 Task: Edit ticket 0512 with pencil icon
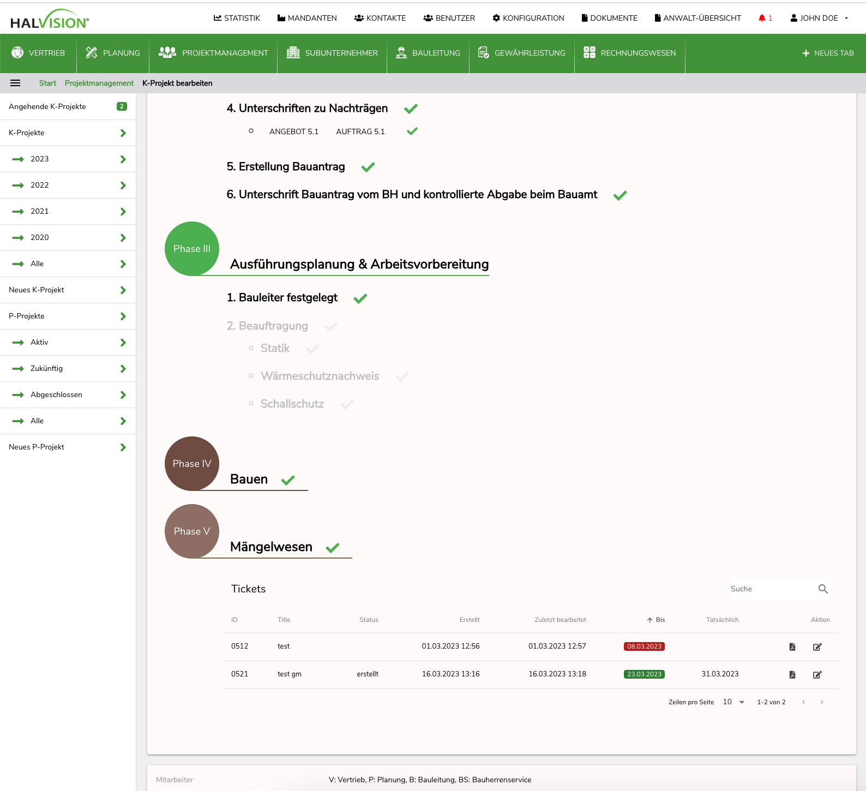point(817,646)
